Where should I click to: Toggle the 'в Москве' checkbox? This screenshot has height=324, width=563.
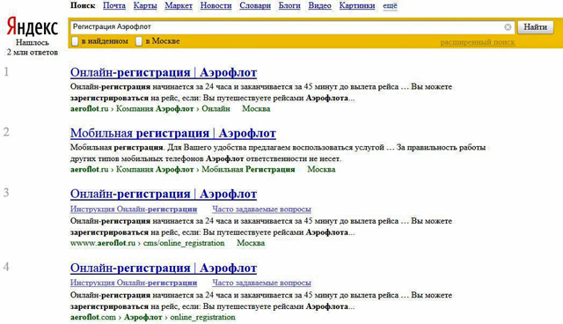(139, 41)
